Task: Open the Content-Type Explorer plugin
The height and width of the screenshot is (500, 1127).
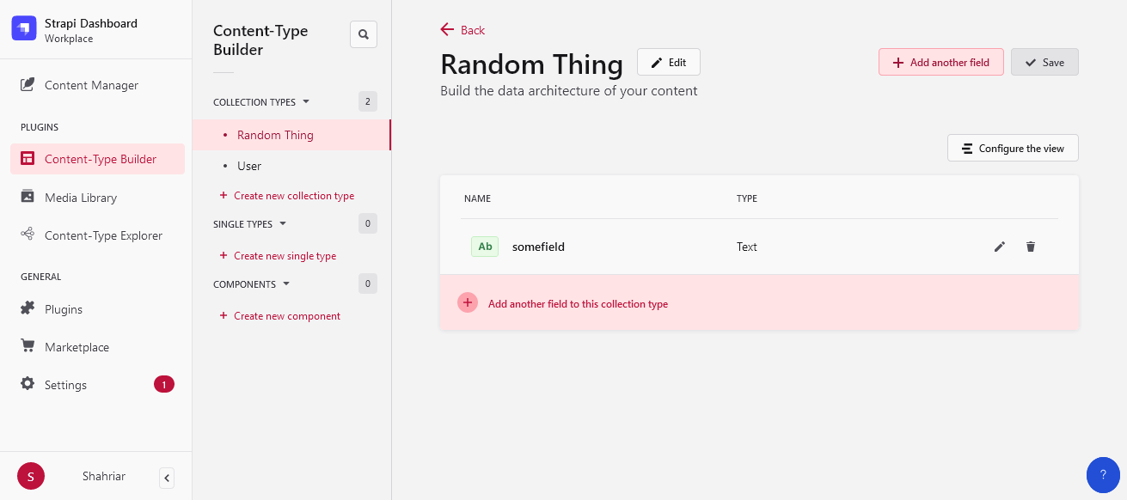Action: (101, 235)
